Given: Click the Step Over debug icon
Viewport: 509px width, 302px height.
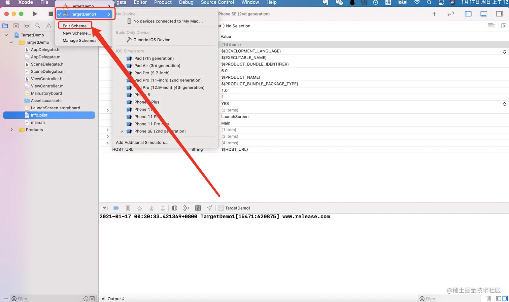Looking at the screenshot, I should coord(140,208).
